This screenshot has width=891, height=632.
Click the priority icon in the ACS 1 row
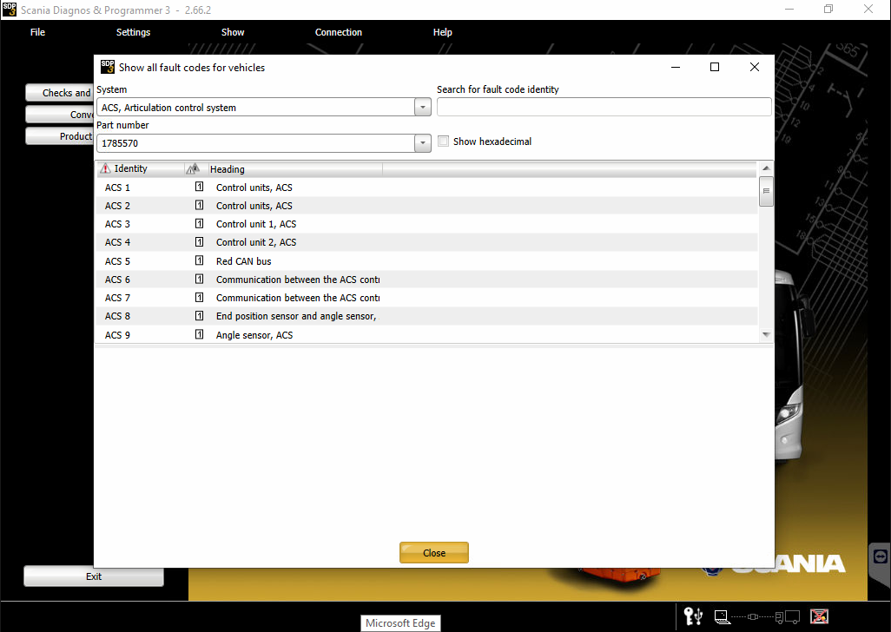pyautogui.click(x=199, y=187)
